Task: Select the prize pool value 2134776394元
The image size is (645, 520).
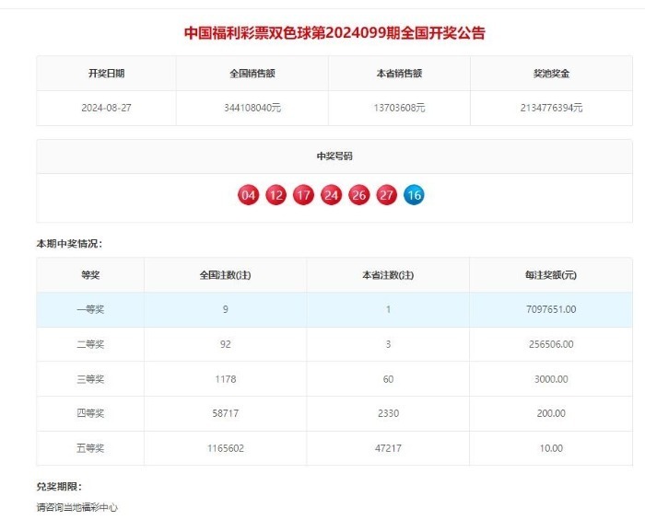Action: pyautogui.click(x=551, y=108)
